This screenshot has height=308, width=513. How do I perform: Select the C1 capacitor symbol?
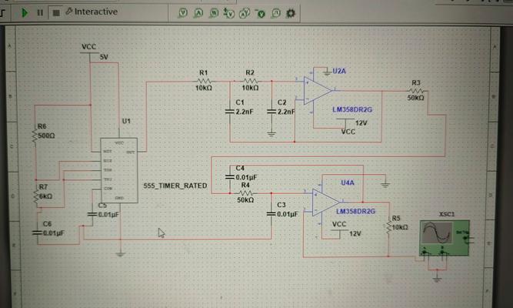(x=230, y=112)
